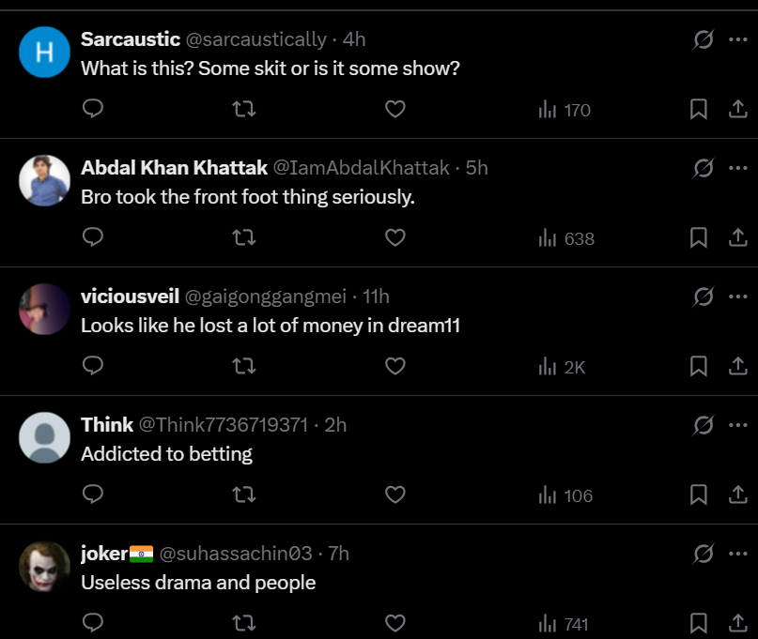
Task: Repost joker's 'Useless drama' tweet
Action: (243, 623)
